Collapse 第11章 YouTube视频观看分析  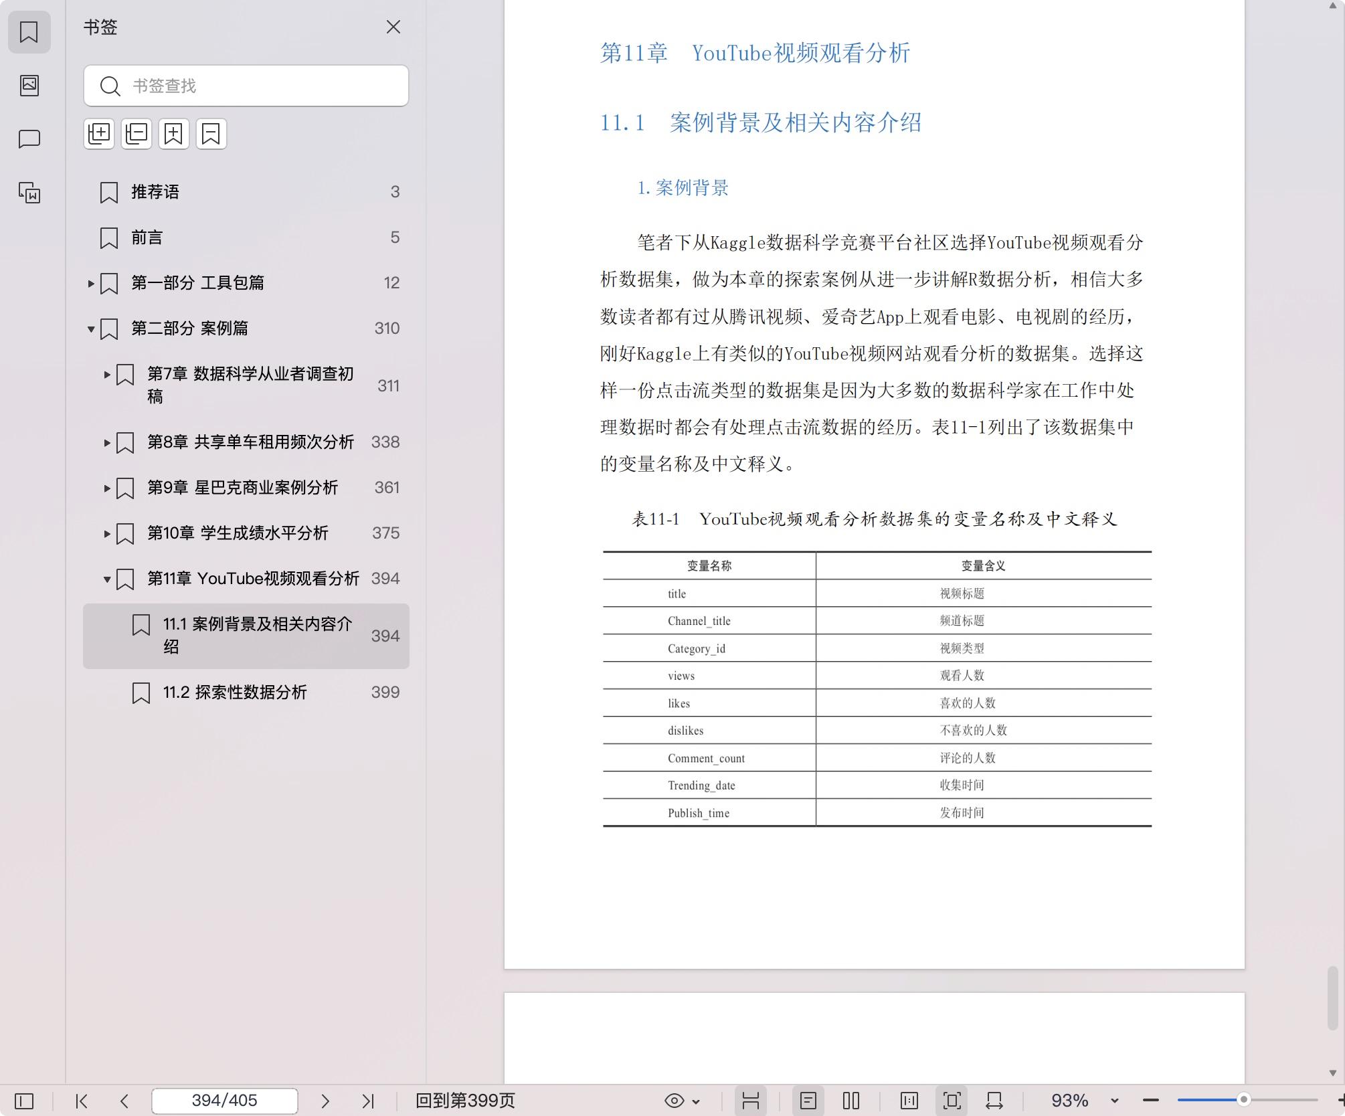click(x=107, y=579)
